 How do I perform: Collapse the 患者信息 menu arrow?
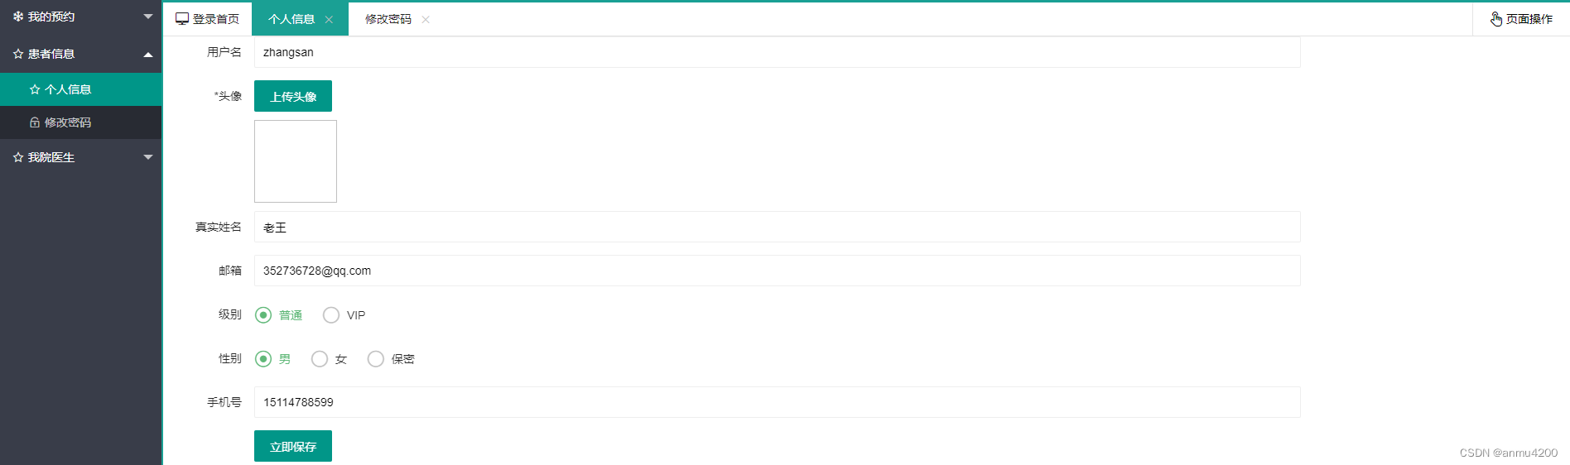tap(148, 55)
